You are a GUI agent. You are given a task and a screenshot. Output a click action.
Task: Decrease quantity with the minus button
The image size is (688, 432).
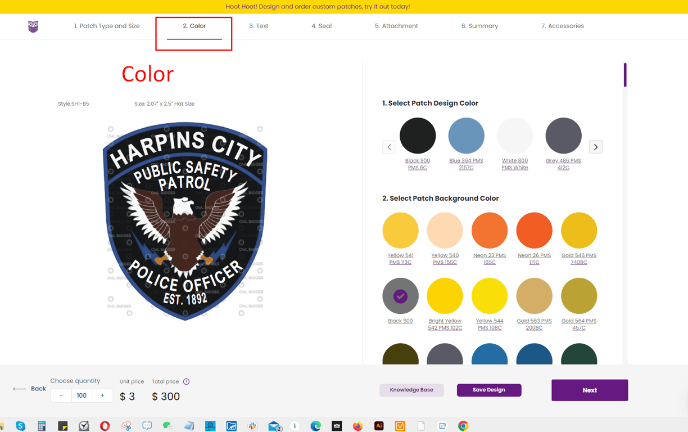click(x=61, y=395)
